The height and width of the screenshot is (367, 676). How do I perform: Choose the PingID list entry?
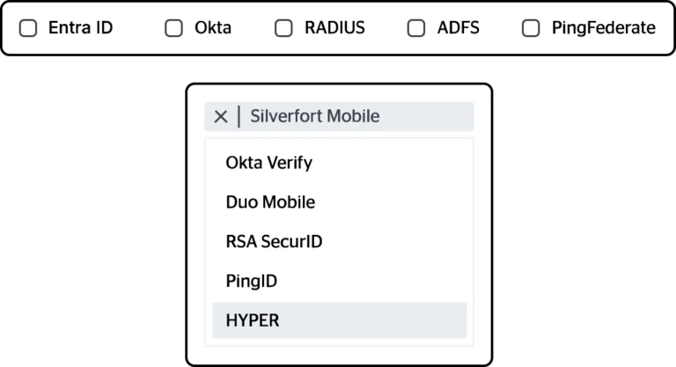point(252,282)
